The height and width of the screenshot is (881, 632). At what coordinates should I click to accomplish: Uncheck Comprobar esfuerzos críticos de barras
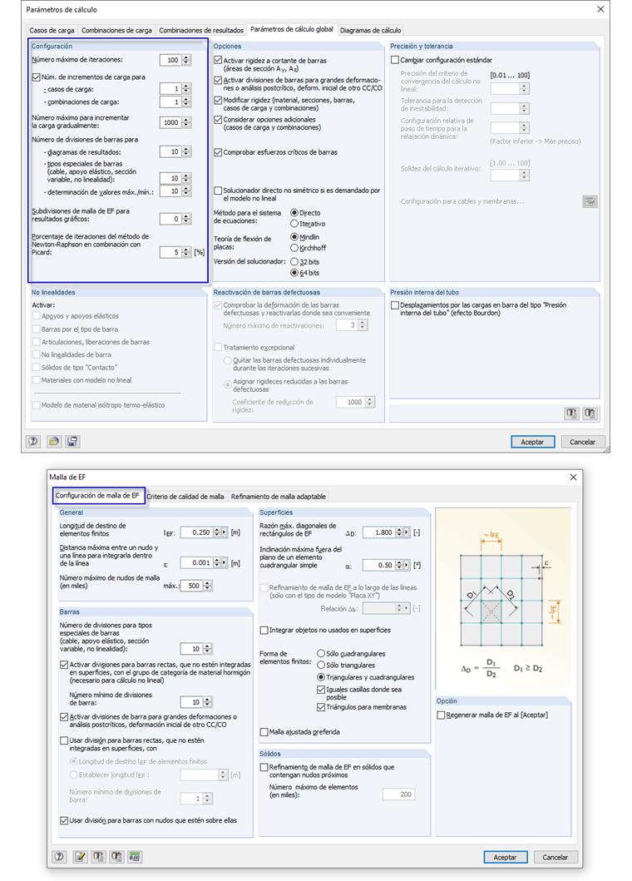point(218,152)
